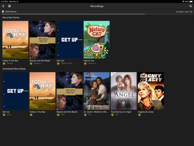Viewport: 194px width, 146px height.
Task: Click the Wi-Fi icon in status bar
Action: [x=183, y=1]
